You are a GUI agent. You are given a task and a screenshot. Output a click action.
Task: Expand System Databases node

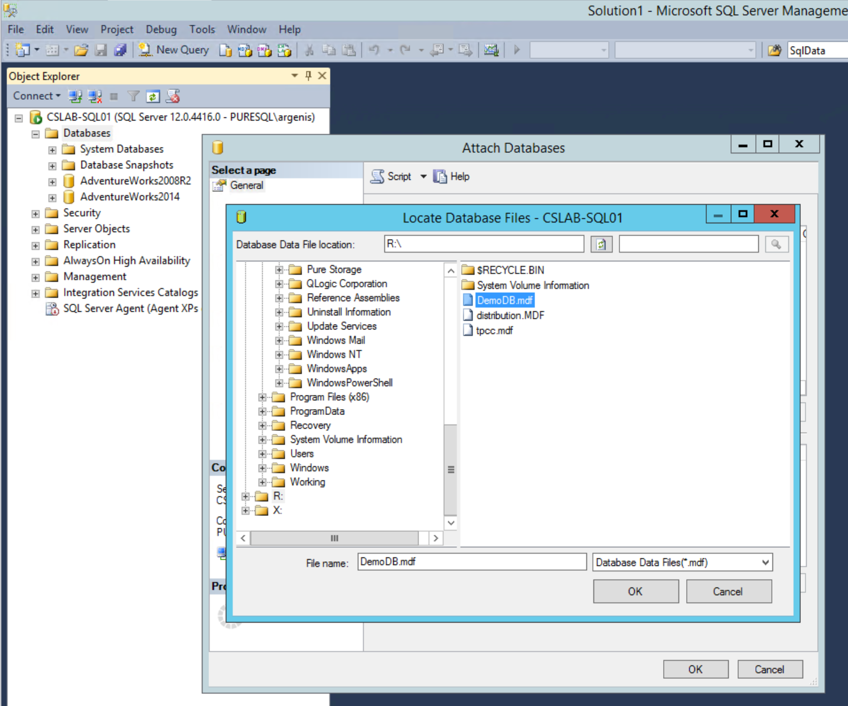pyautogui.click(x=52, y=150)
